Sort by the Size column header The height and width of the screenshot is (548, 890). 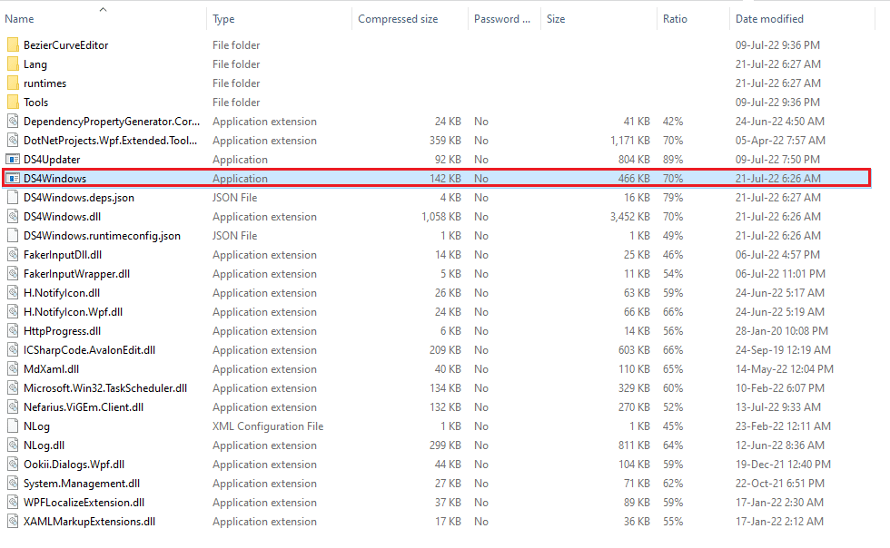click(556, 19)
